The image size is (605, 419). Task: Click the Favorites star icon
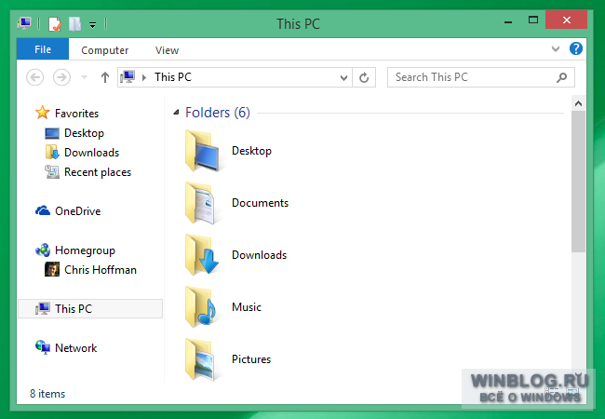click(43, 113)
